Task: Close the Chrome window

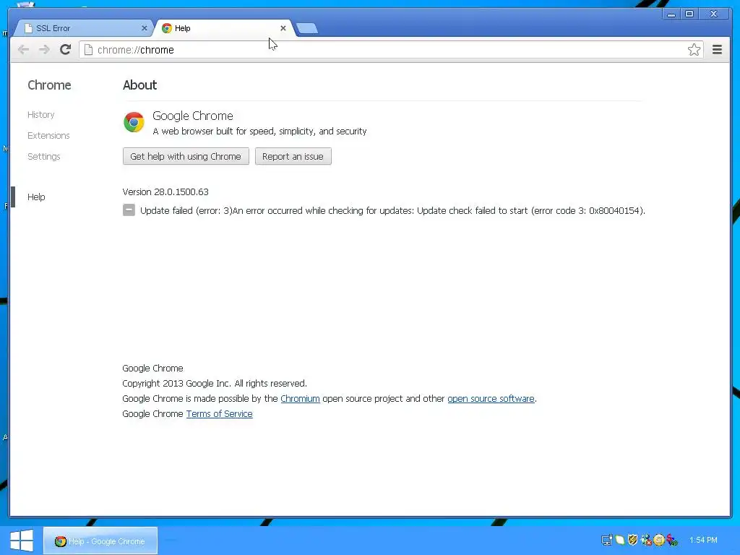Action: 713,14
